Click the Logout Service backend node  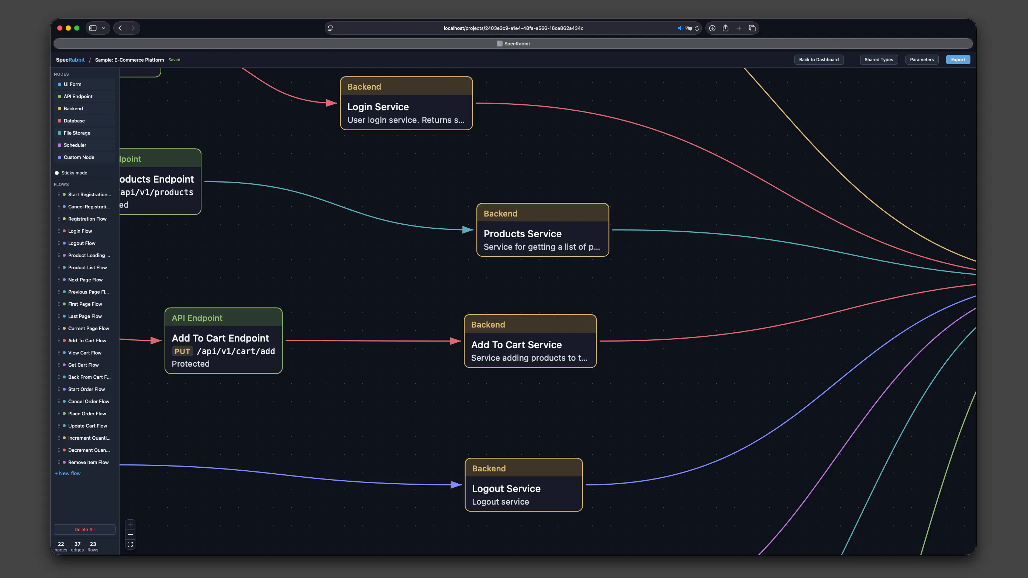(524, 485)
